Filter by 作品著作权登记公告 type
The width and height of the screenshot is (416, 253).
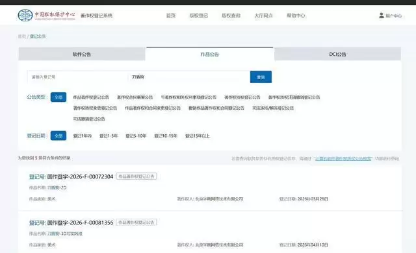tap(91, 97)
